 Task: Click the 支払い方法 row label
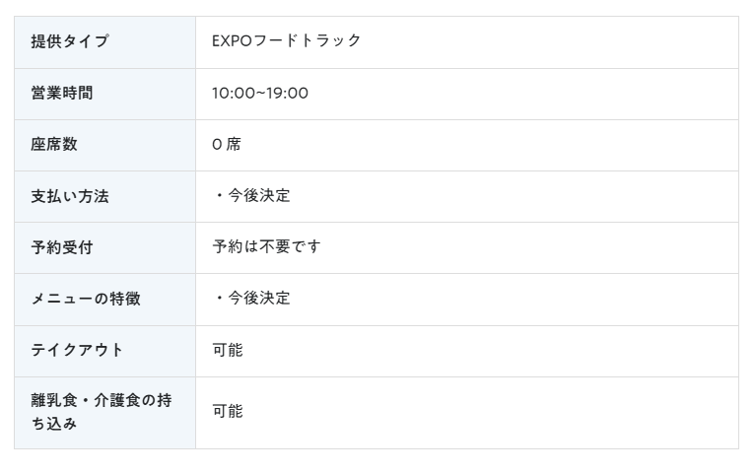click(70, 196)
